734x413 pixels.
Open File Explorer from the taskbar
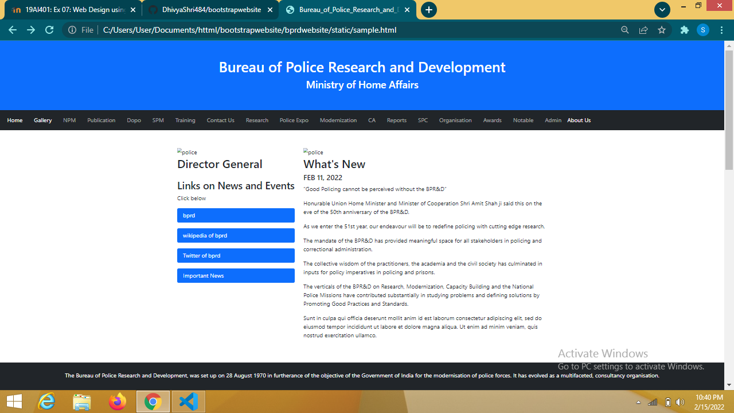(82, 402)
